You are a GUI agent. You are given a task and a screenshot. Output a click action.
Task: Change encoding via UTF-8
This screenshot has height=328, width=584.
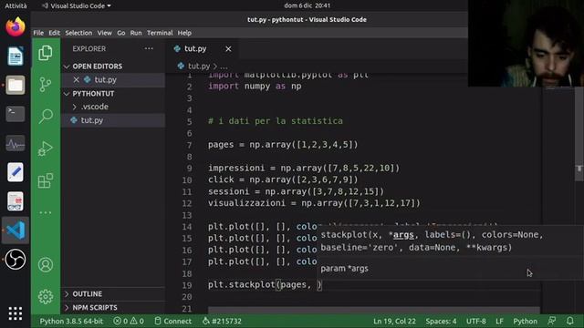tap(476, 321)
